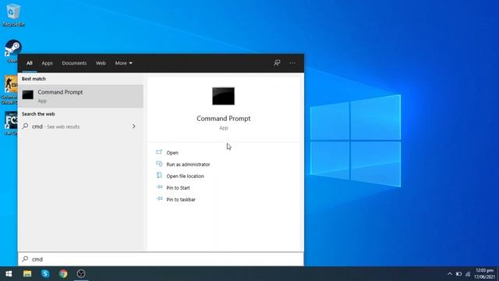Viewport: 499px width, 281px height.
Task: Click the search box containing cmd
Action: coord(161,259)
